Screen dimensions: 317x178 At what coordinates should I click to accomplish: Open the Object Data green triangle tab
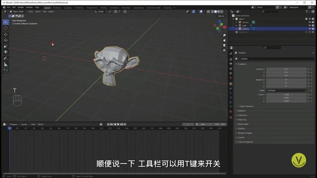[x=231, y=107]
